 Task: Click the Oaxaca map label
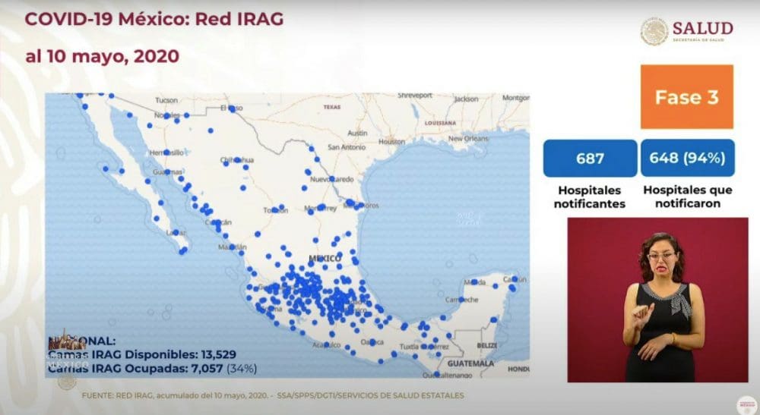point(372,342)
